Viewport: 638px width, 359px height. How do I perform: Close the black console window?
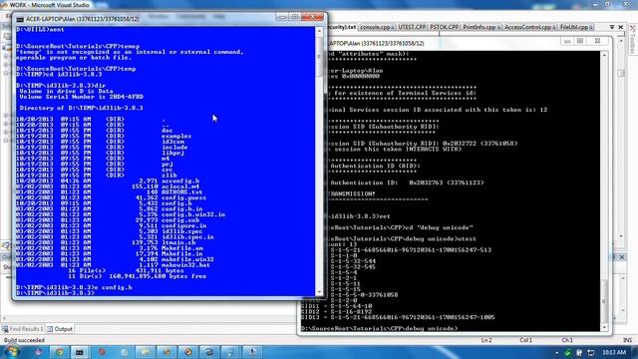coord(598,41)
